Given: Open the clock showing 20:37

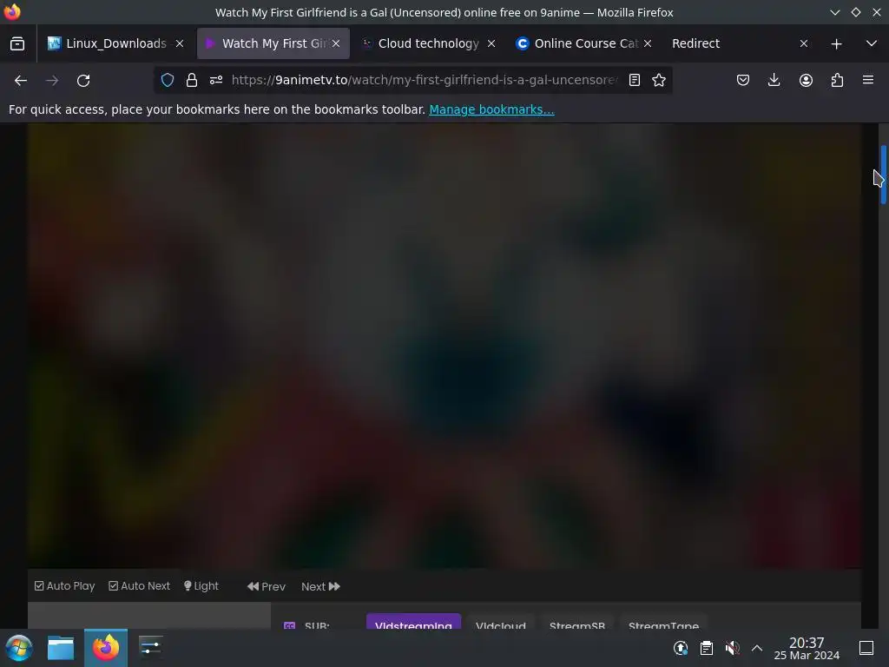Looking at the screenshot, I should [807, 648].
